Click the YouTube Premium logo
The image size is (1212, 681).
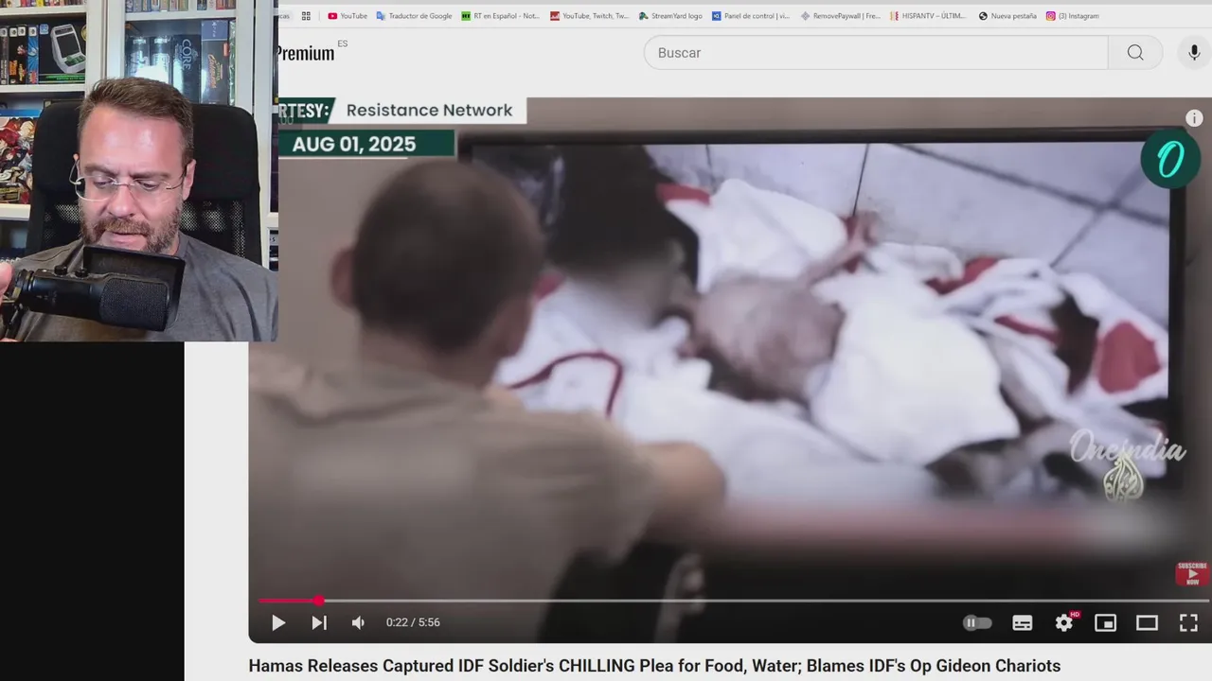[x=305, y=53]
